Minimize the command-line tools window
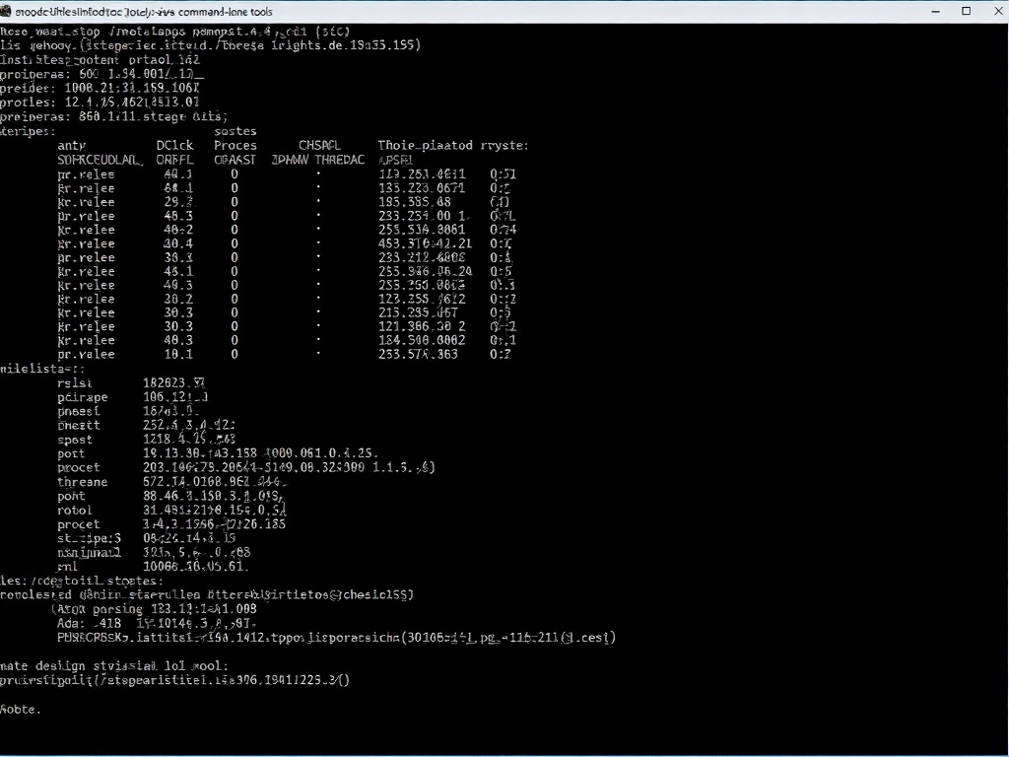 pos(936,11)
